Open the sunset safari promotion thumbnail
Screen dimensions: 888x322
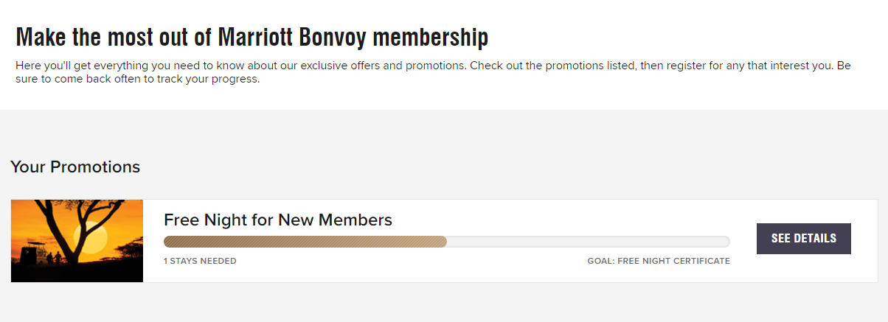tap(77, 241)
